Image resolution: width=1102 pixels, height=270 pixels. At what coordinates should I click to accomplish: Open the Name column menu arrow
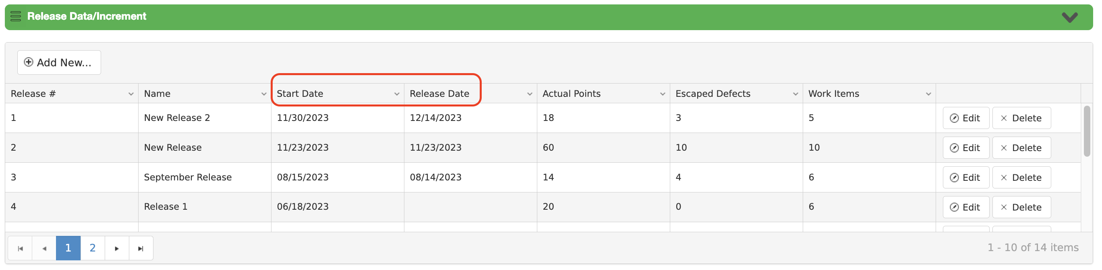click(264, 94)
